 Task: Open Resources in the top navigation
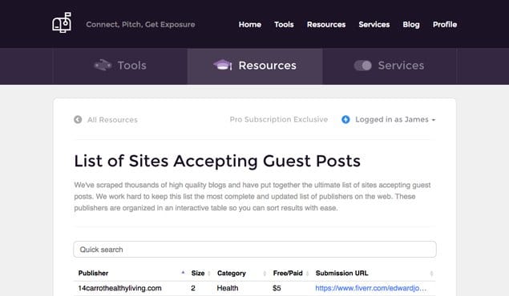pos(326,25)
